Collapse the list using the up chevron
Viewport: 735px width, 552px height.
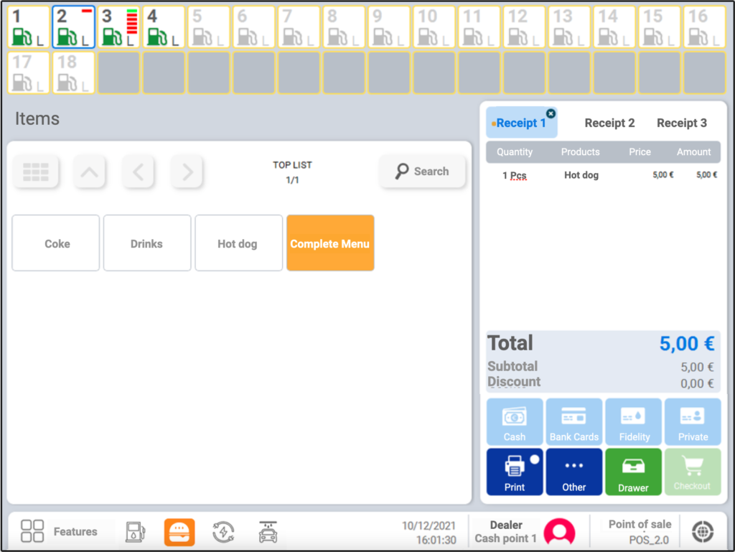(89, 172)
